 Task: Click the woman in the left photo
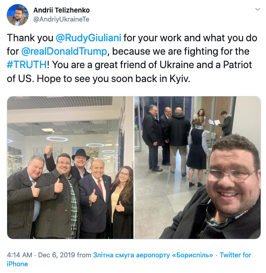coord(122,202)
